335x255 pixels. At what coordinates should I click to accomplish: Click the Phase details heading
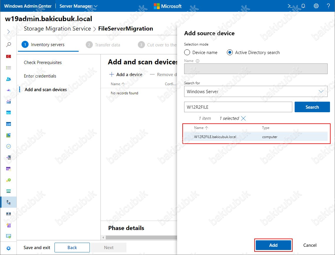point(126,228)
